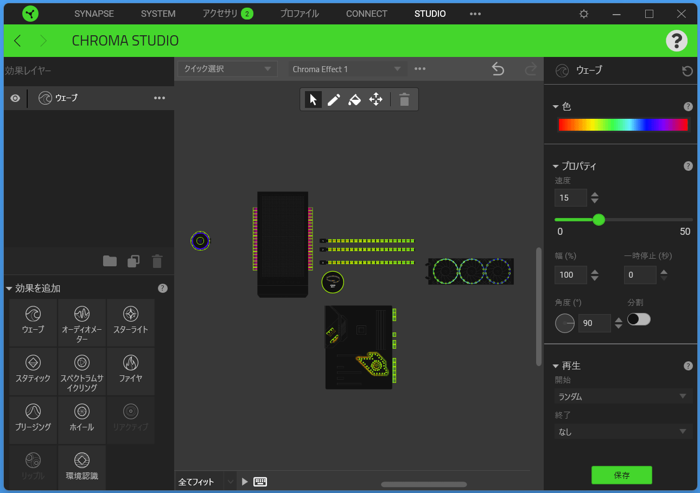Select the ウェーブ layer row
Screen dimensions: 700x493
coord(89,98)
